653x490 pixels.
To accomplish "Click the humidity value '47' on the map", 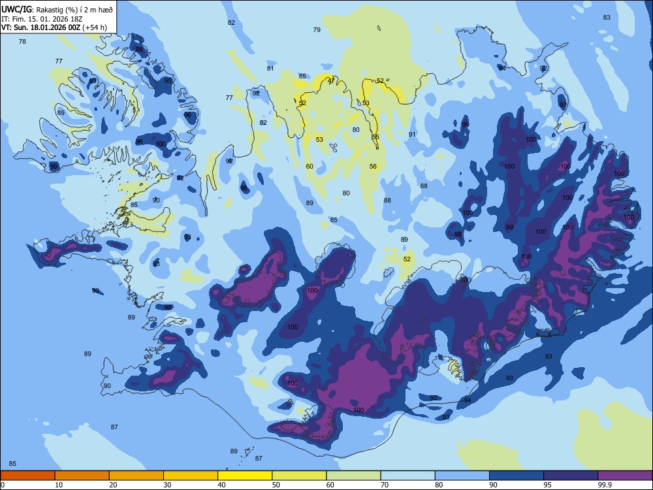I will click(x=331, y=81).
